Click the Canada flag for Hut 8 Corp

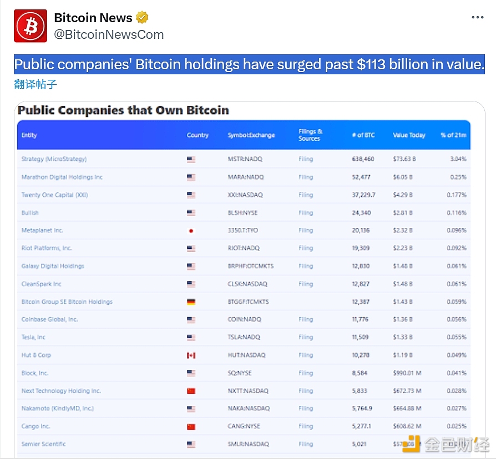tap(191, 355)
